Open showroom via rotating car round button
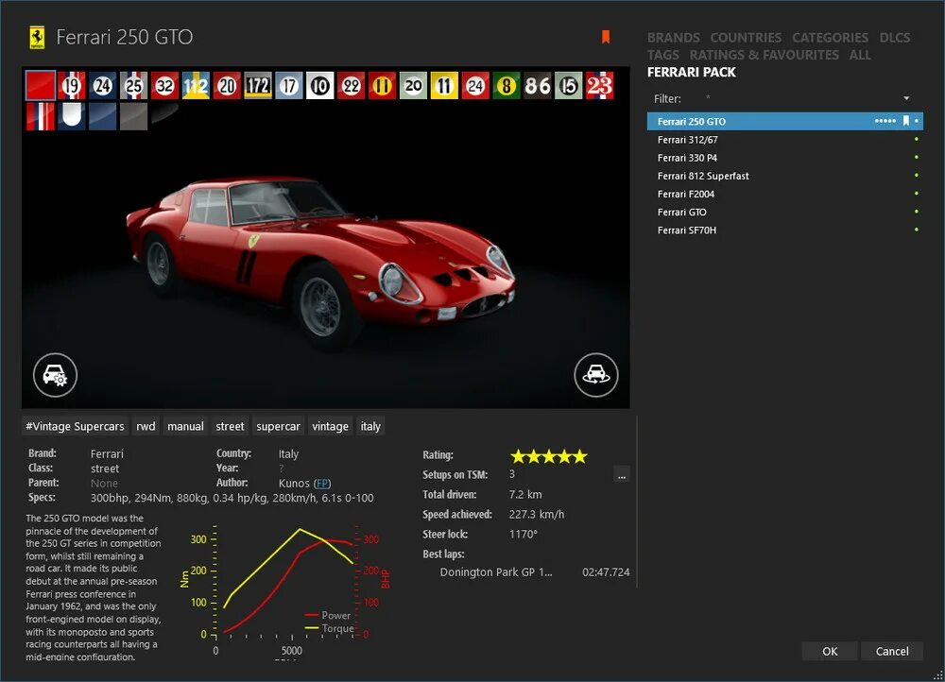This screenshot has height=682, width=945. (x=596, y=375)
